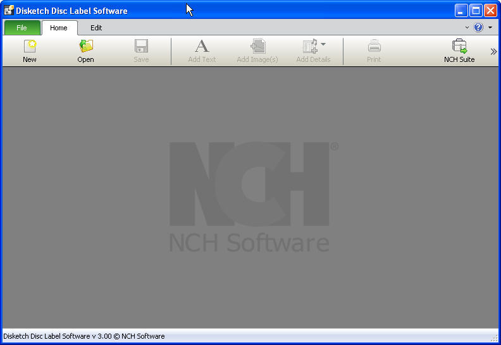Click the Disketch app icon in title bar
The height and width of the screenshot is (345, 501).
click(x=9, y=10)
